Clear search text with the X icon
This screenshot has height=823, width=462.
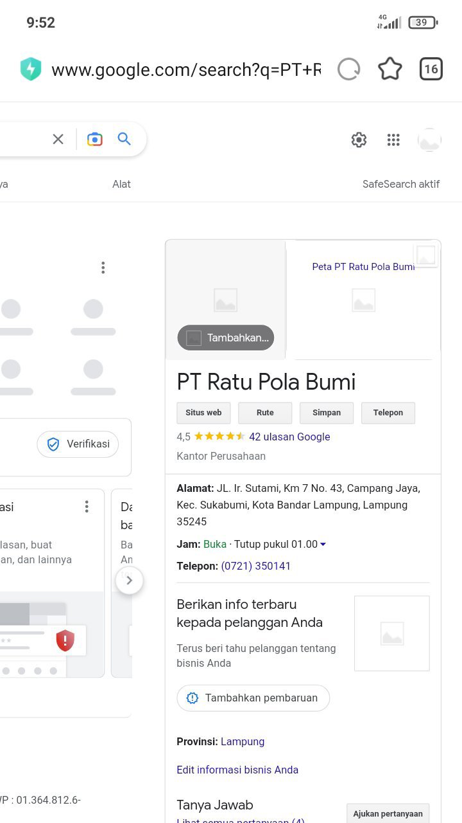click(x=58, y=139)
